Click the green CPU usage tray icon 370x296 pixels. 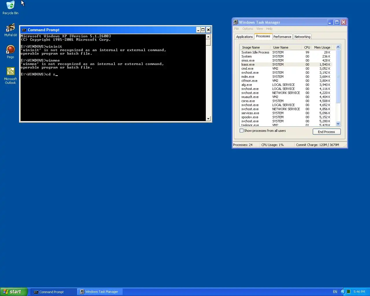(x=349, y=292)
